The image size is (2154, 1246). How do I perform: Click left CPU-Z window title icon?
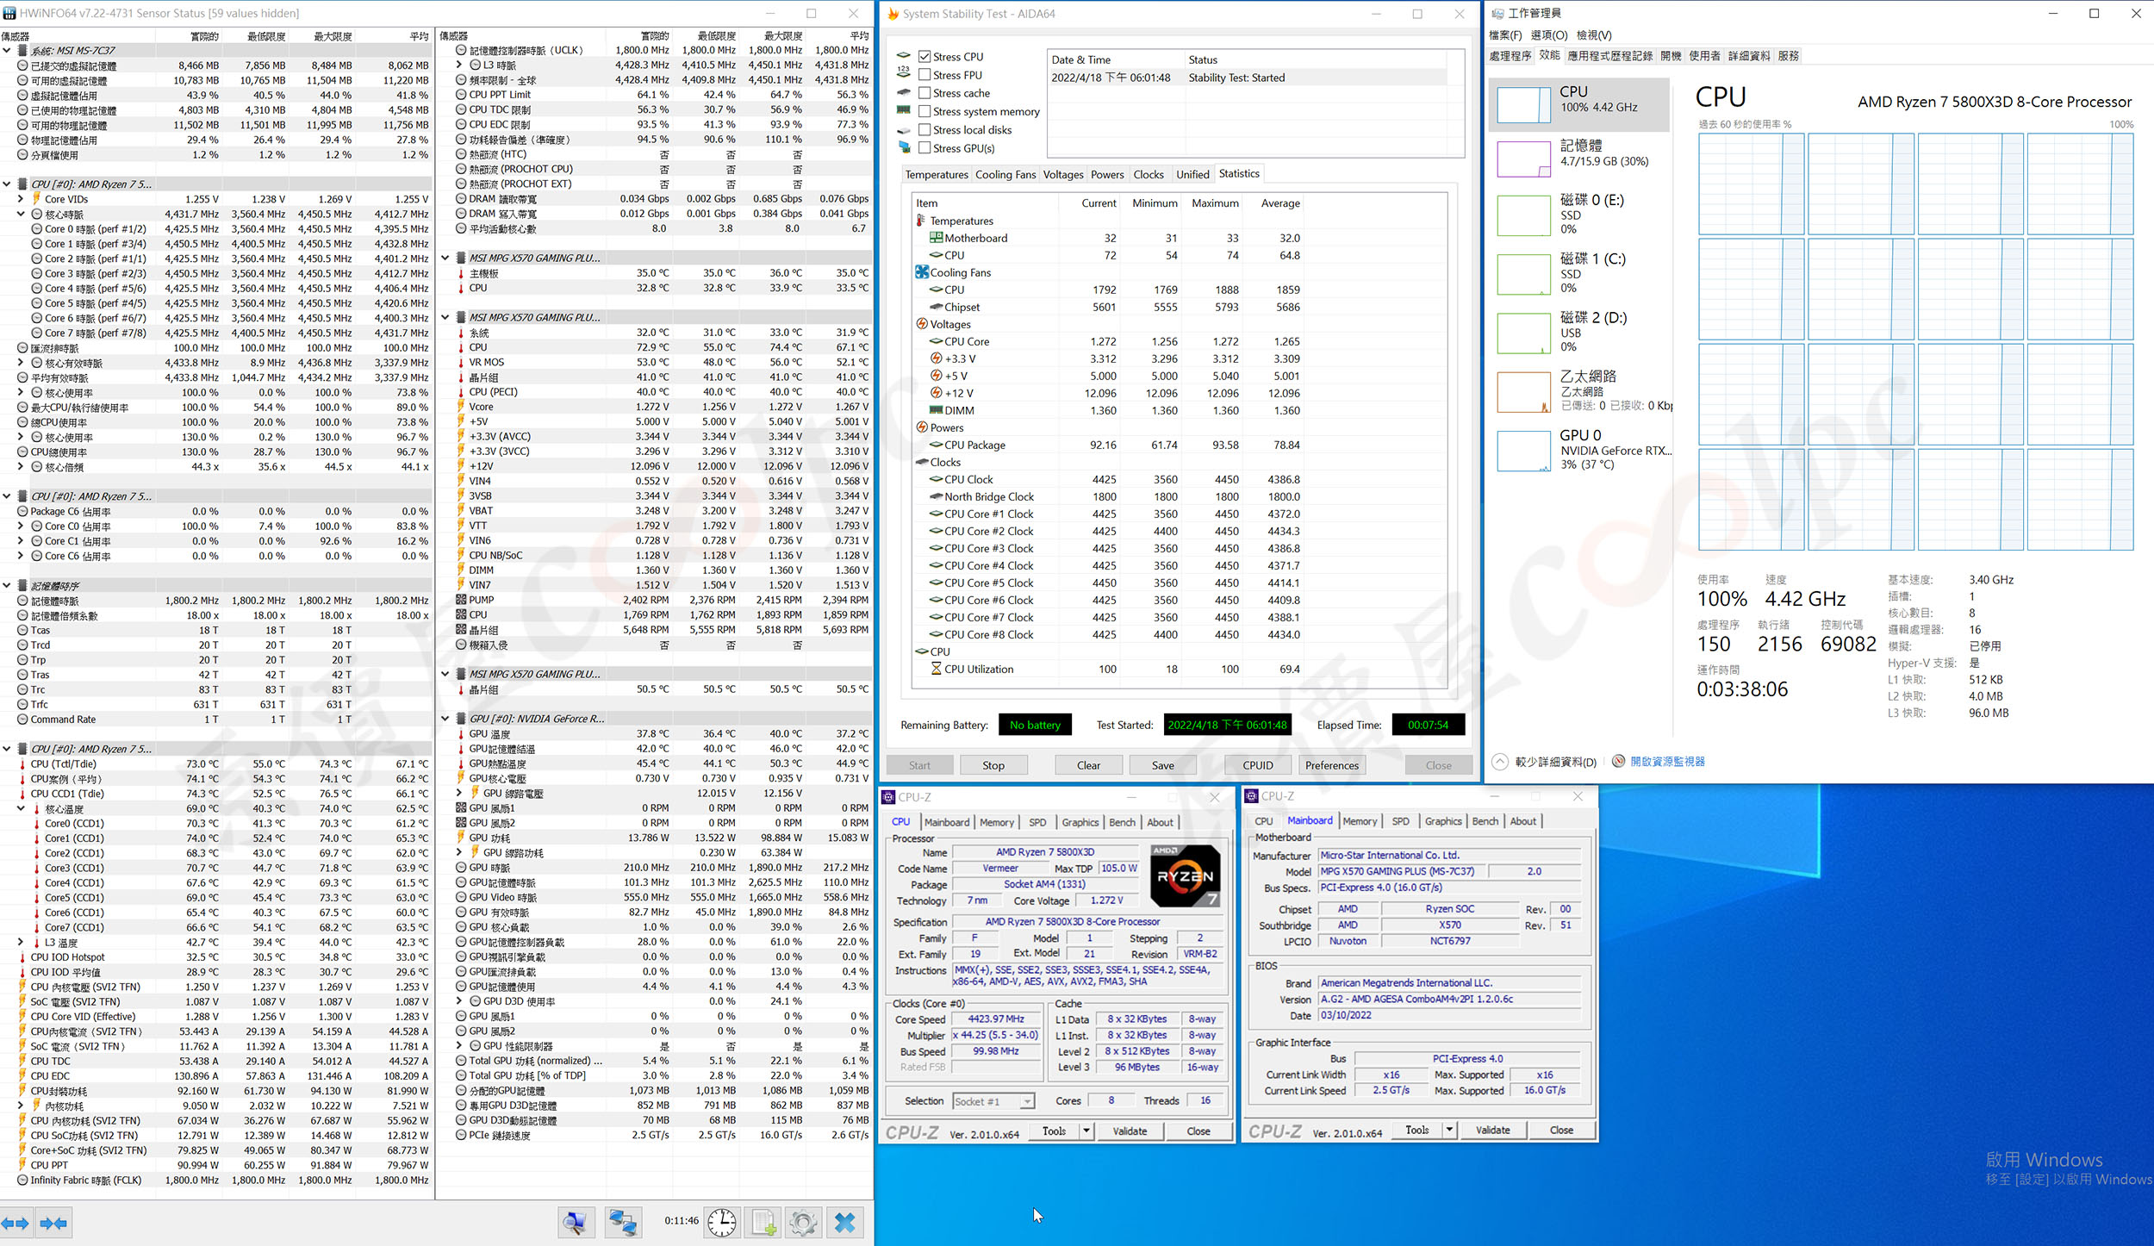click(x=888, y=797)
